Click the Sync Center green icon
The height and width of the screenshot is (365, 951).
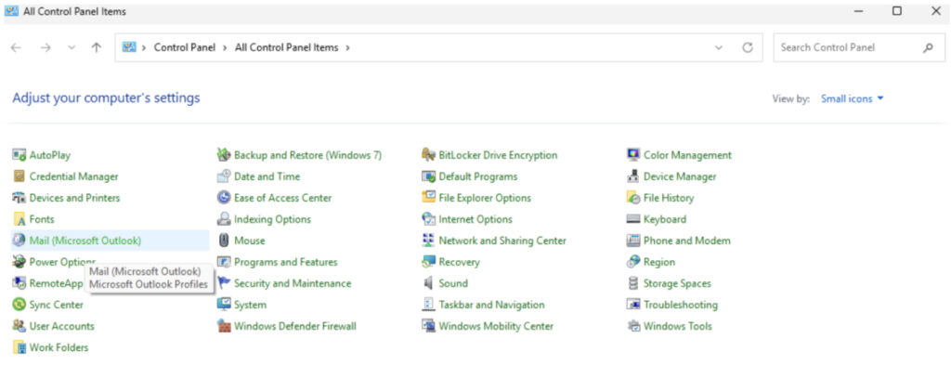[20, 305]
